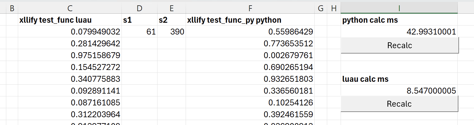Screen dimensions: 474x125
Task: Select the cell with value 0.55986429
Action: point(250,31)
